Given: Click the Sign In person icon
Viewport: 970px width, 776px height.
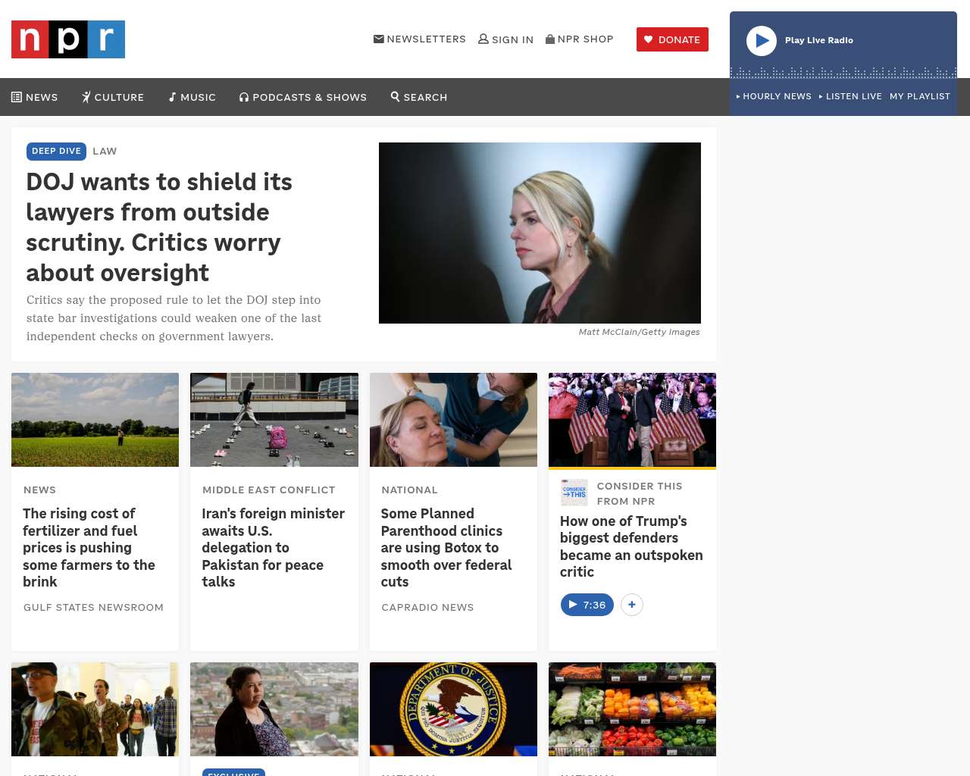Looking at the screenshot, I should 483,39.
